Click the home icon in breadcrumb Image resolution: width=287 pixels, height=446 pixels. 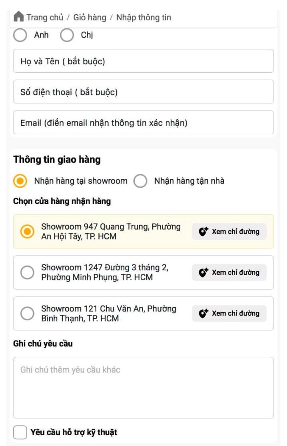pos(19,17)
